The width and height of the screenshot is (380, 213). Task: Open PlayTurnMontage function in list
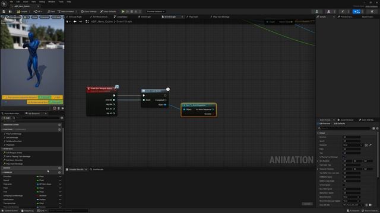pyautogui.click(x=14, y=134)
